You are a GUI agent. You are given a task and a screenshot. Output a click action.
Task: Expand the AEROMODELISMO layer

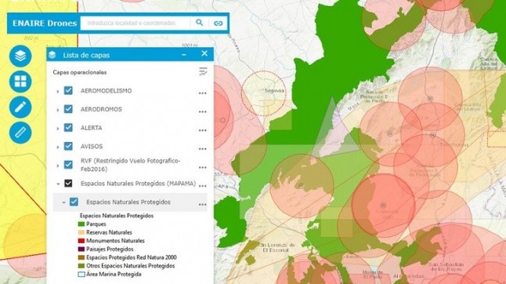pos(58,92)
